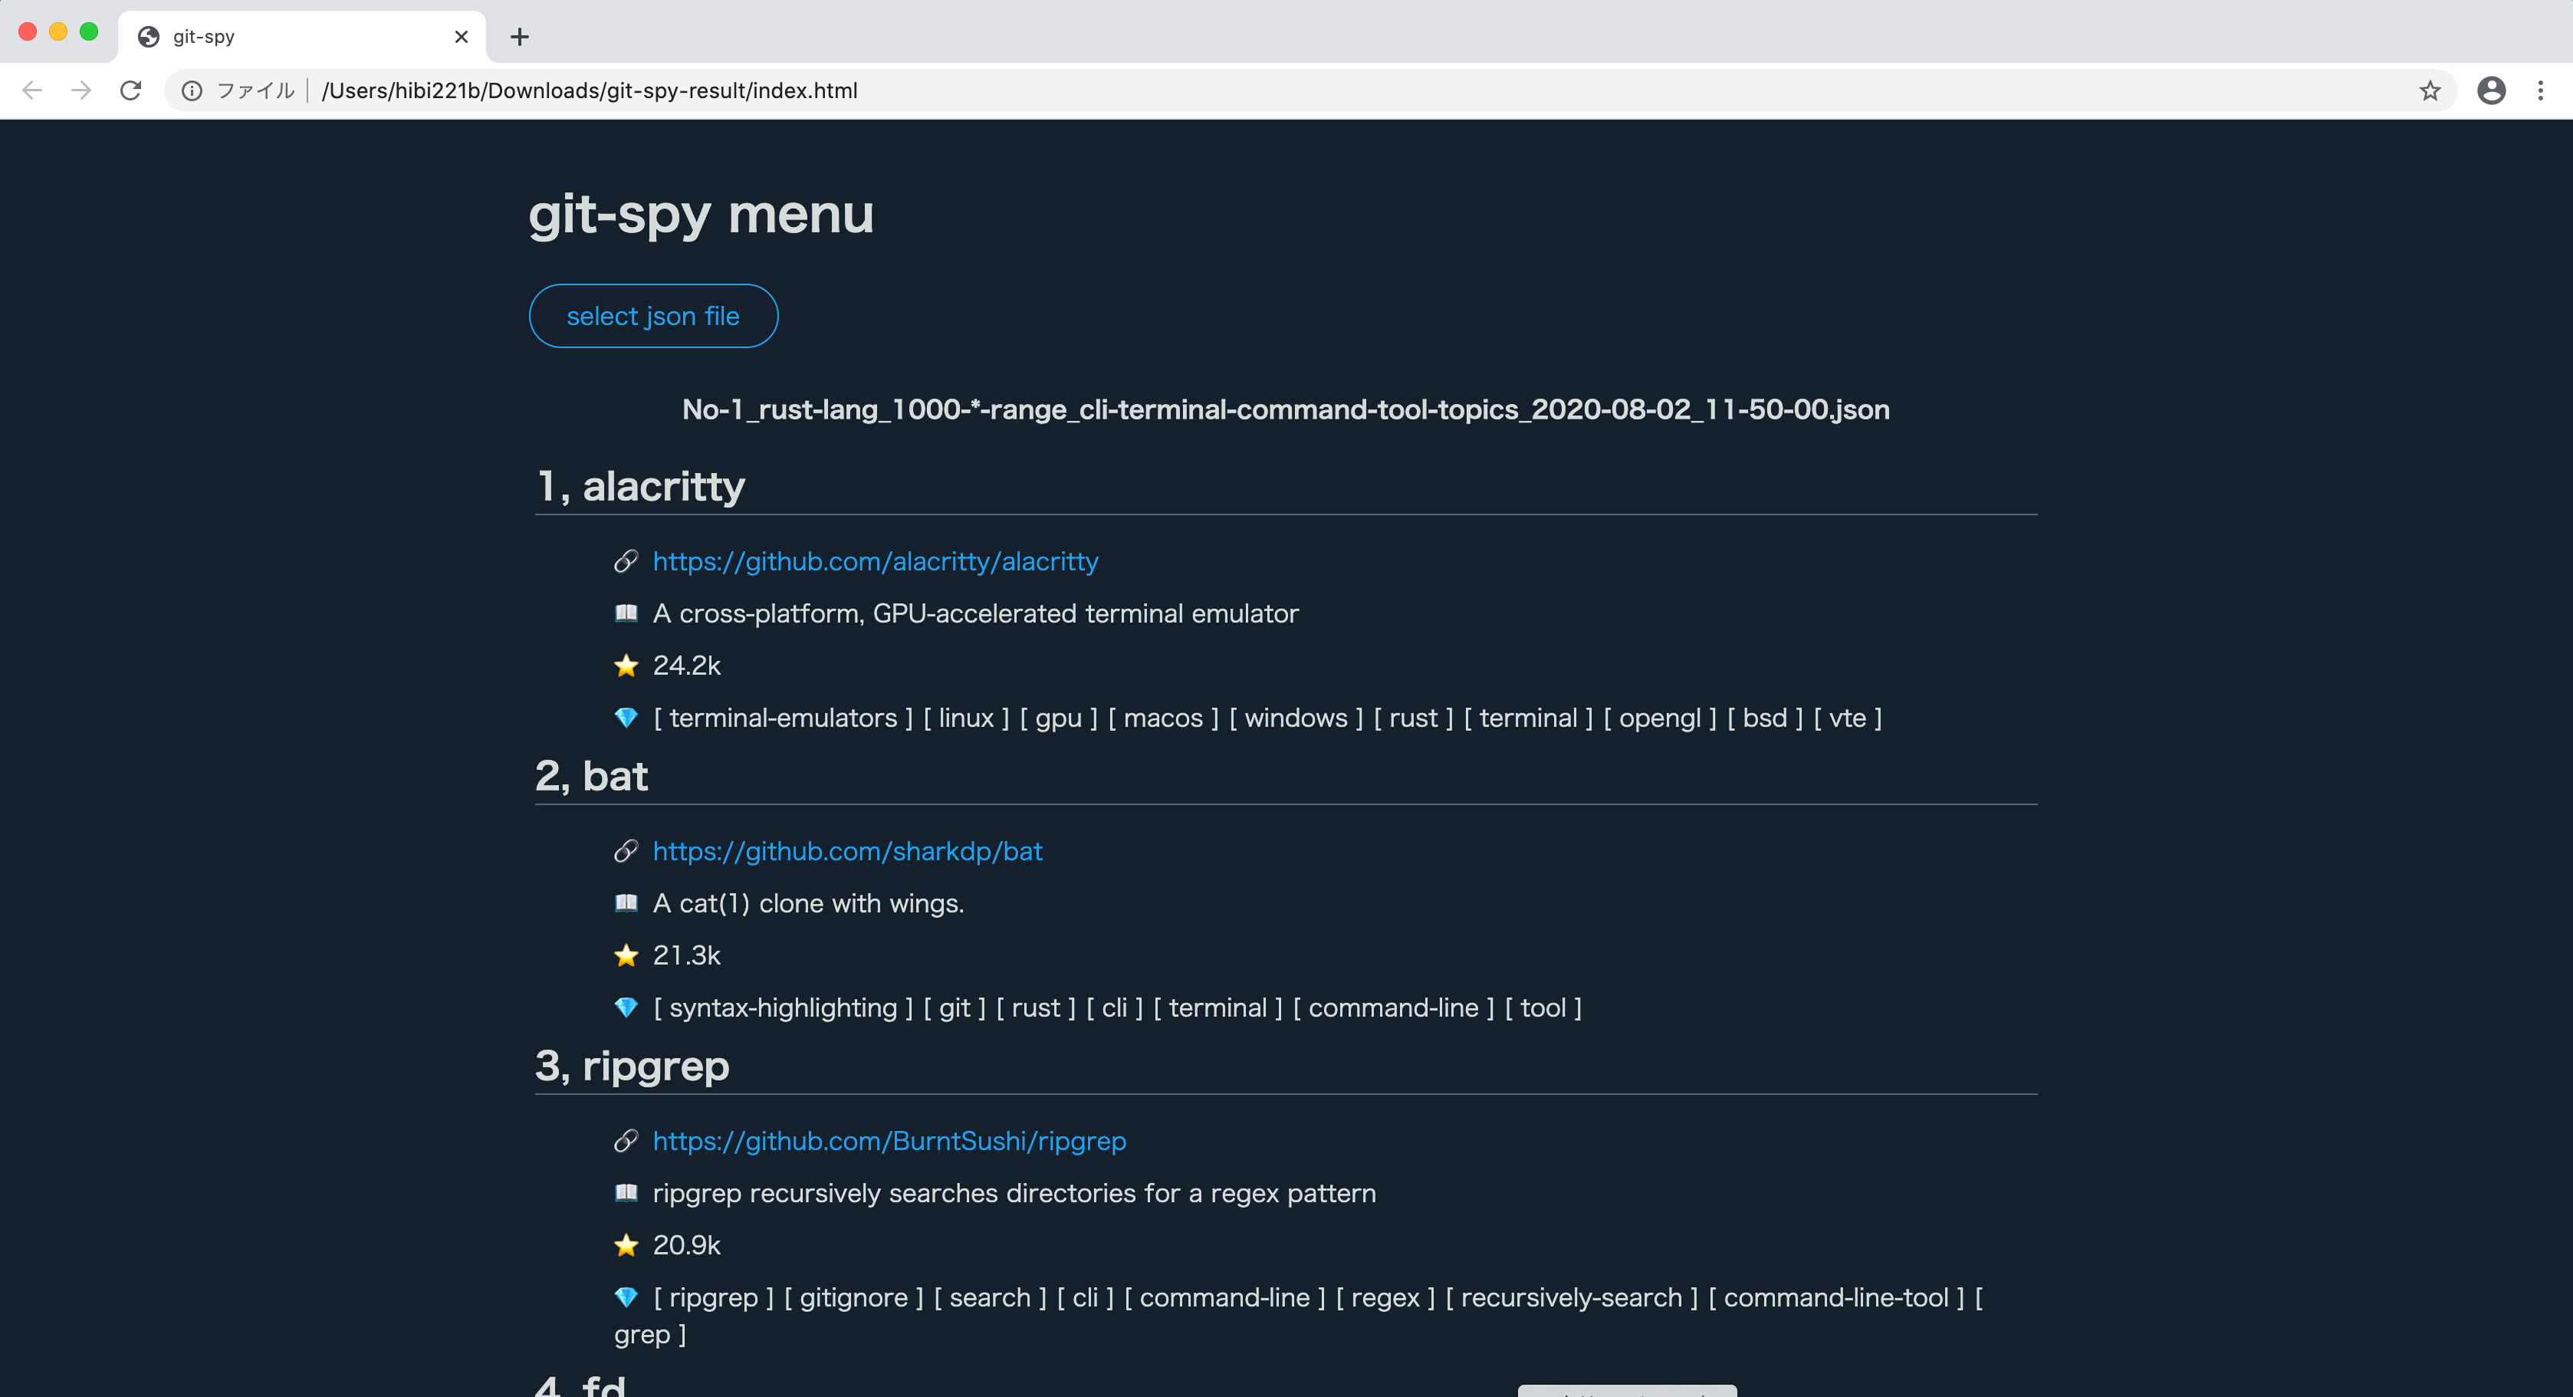Click the star icon next to 24.2k
This screenshot has width=2573, height=1397.
click(626, 665)
